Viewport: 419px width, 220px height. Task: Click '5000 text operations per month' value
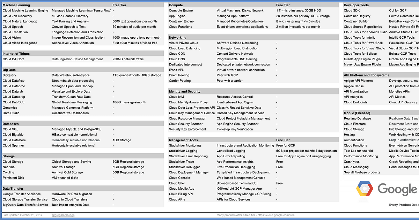click(x=135, y=22)
